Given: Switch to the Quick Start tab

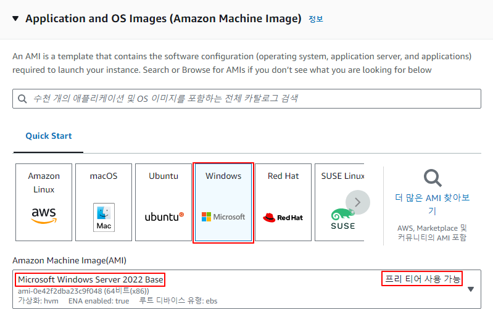Looking at the screenshot, I should pyautogui.click(x=48, y=136).
